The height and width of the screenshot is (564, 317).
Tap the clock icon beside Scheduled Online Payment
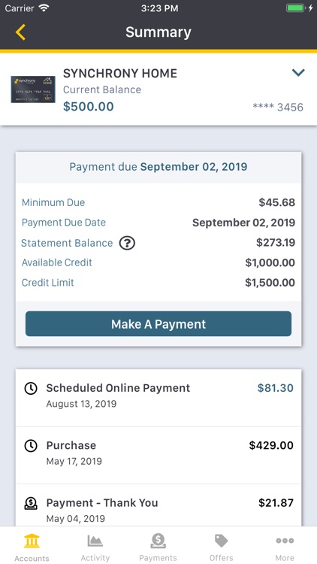pos(31,389)
